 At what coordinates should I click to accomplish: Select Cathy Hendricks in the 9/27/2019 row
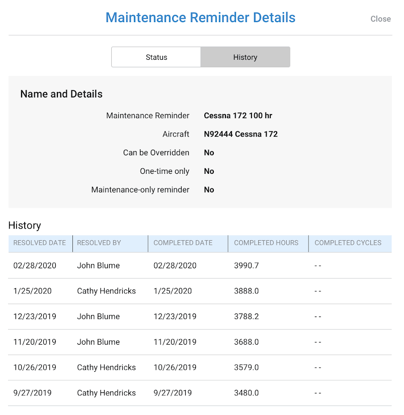click(x=106, y=393)
